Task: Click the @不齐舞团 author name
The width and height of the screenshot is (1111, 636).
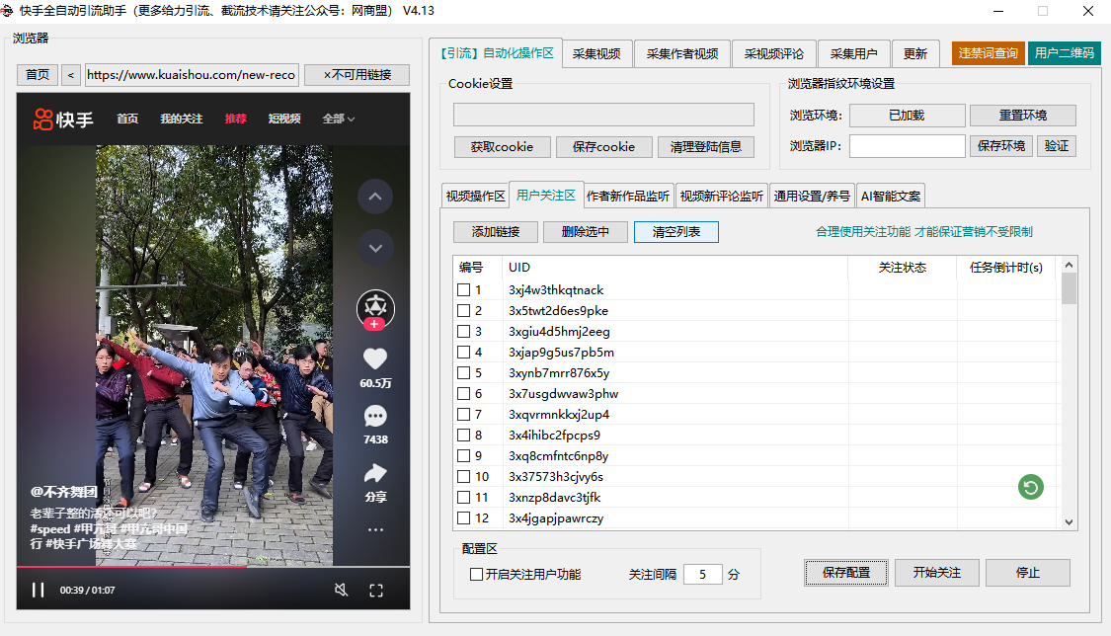Action: pos(64,492)
